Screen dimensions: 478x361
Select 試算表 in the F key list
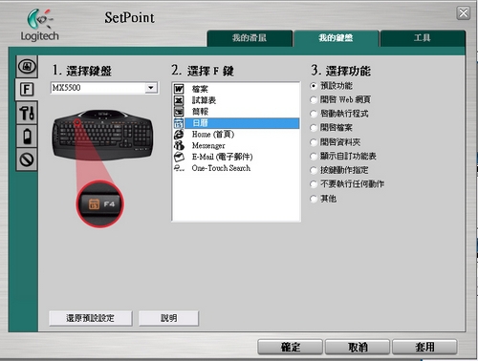[204, 100]
